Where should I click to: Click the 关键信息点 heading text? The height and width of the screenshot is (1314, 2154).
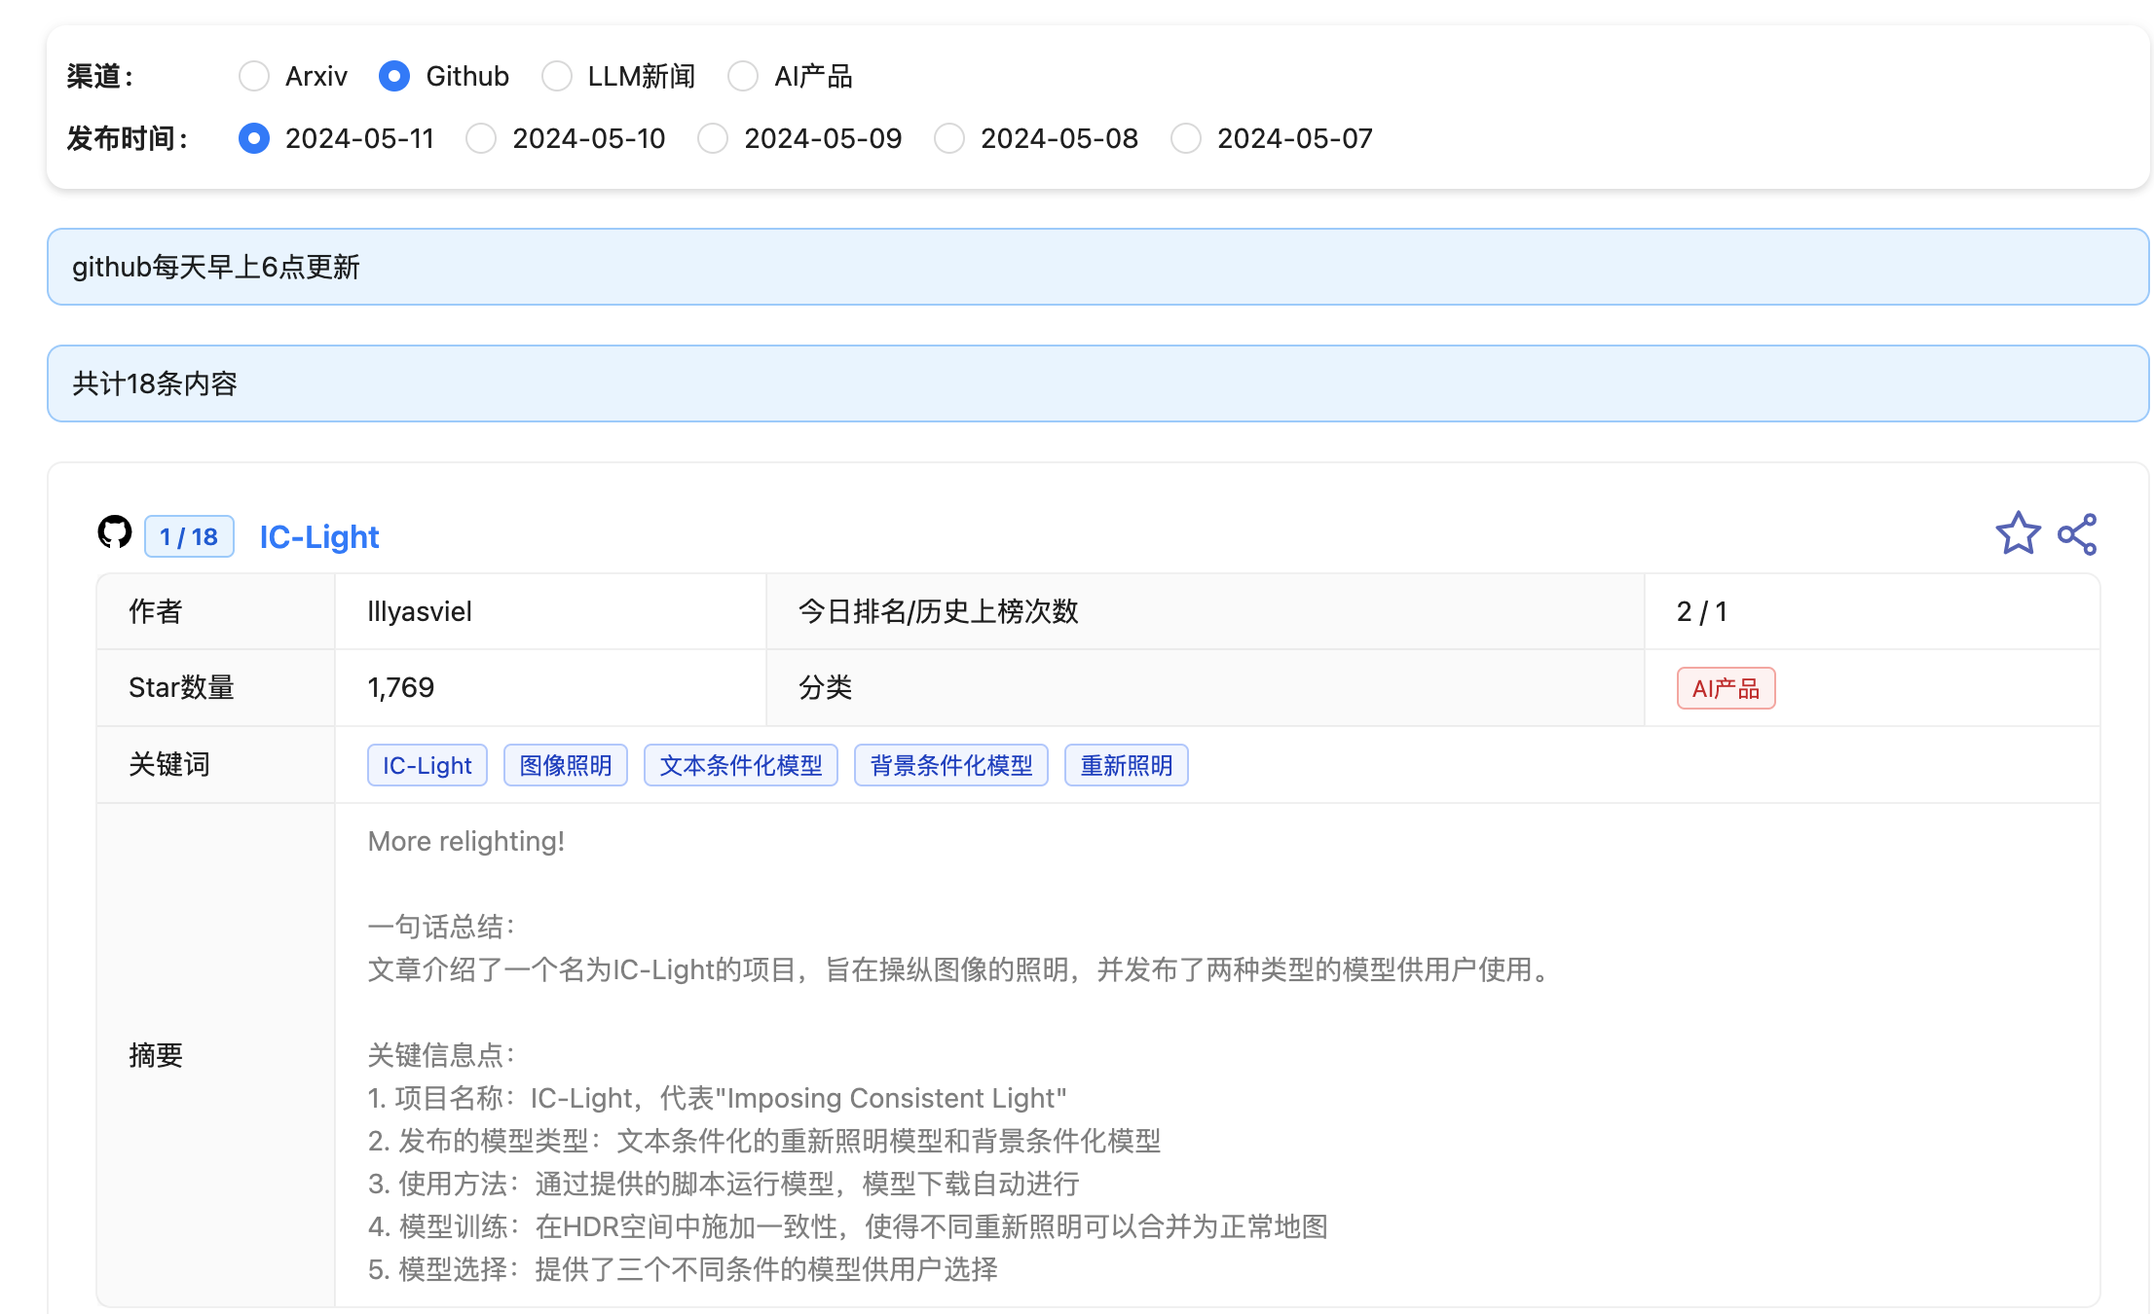coord(441,1055)
